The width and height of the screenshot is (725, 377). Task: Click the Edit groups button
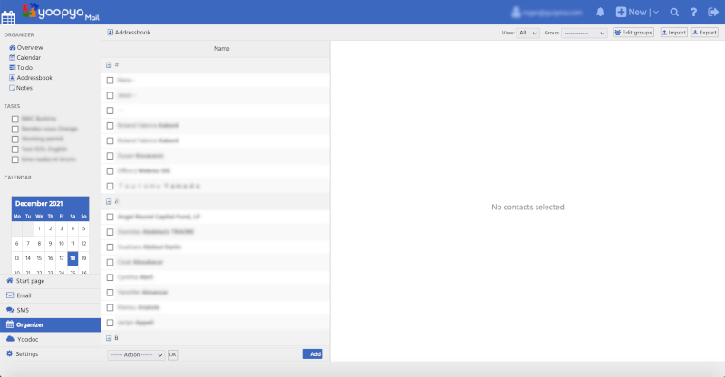pos(633,33)
